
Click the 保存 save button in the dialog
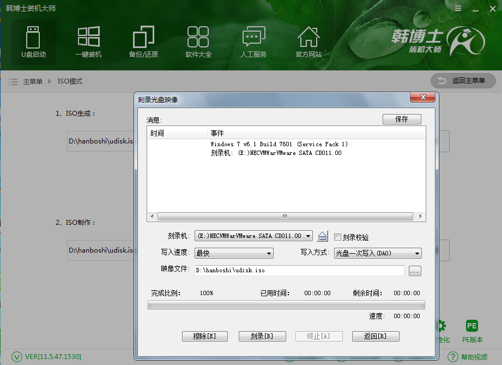pyautogui.click(x=402, y=119)
